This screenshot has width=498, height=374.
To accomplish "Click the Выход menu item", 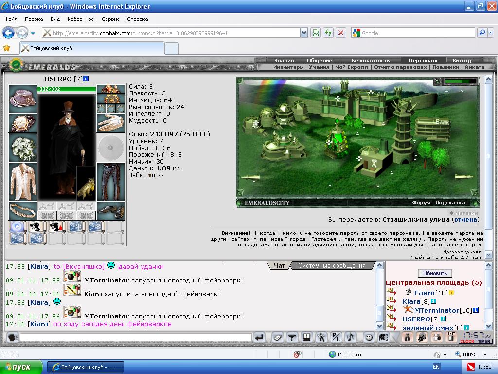I will tap(462, 60).
